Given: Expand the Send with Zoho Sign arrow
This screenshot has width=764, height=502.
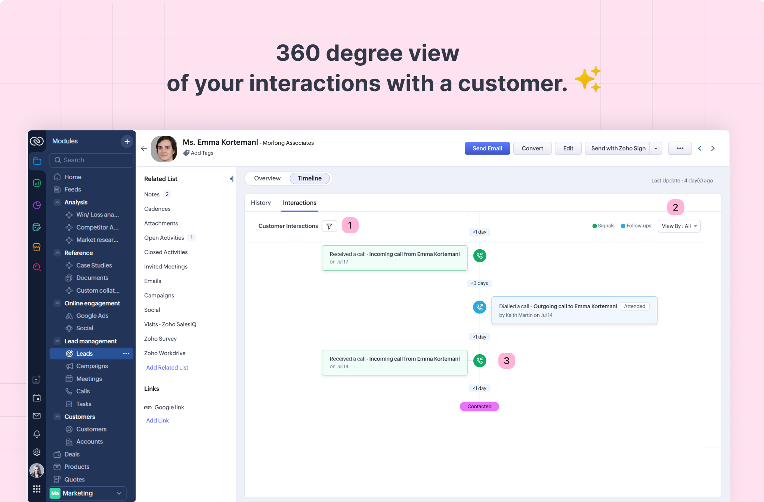Looking at the screenshot, I should (656, 149).
